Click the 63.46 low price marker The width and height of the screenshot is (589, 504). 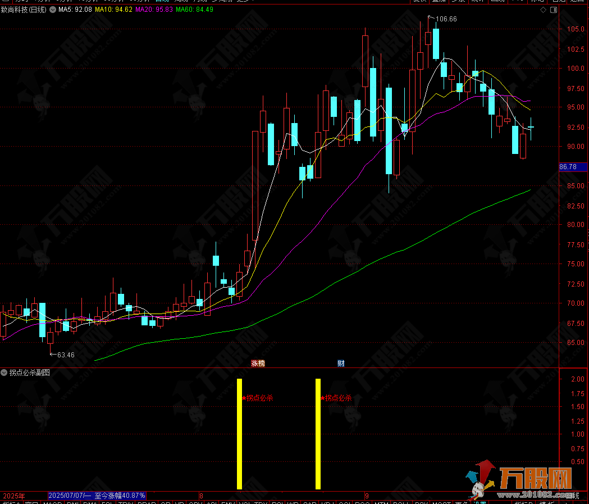pyautogui.click(x=65, y=355)
